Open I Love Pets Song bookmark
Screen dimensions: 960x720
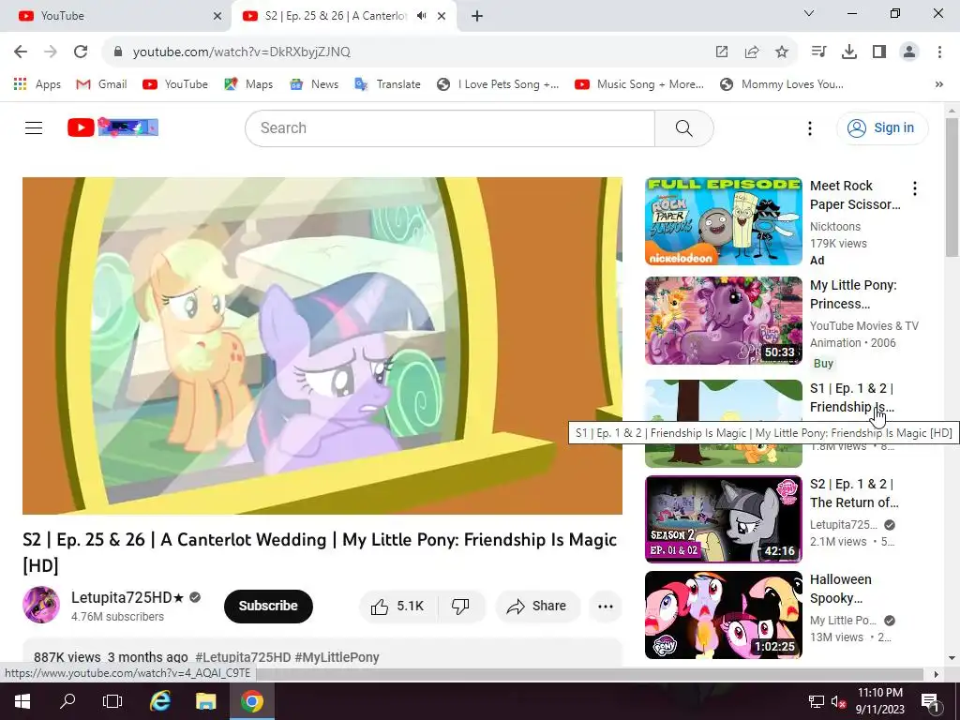(x=498, y=84)
